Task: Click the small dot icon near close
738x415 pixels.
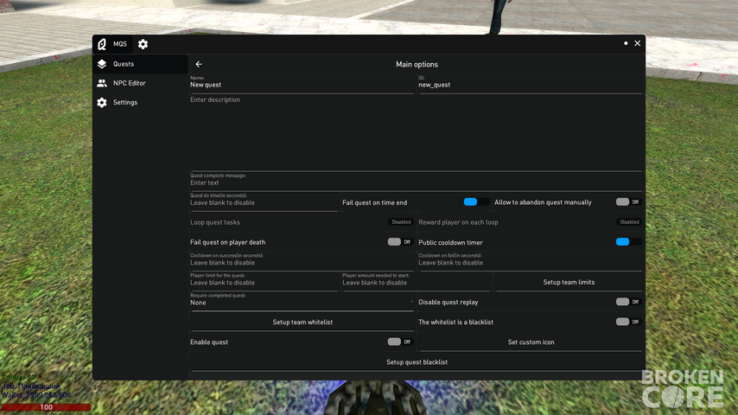Action: click(x=626, y=43)
